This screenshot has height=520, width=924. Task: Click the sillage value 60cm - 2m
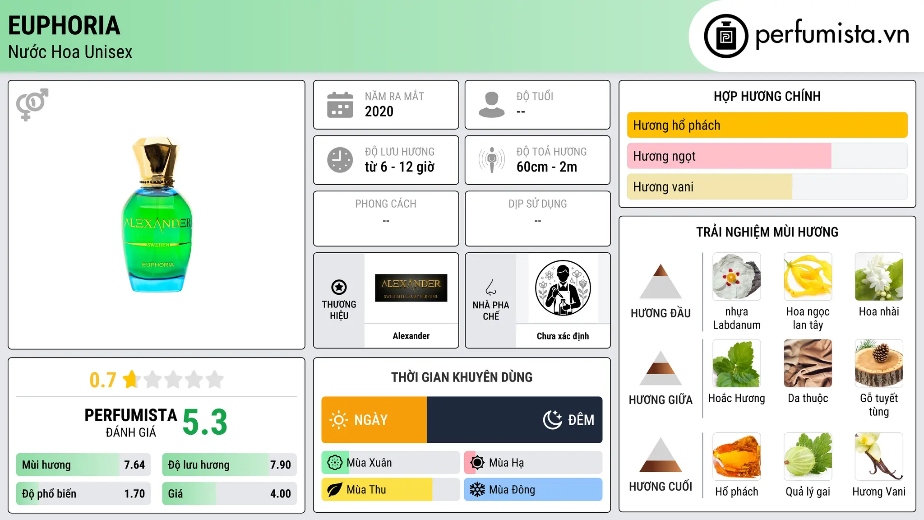point(547,167)
